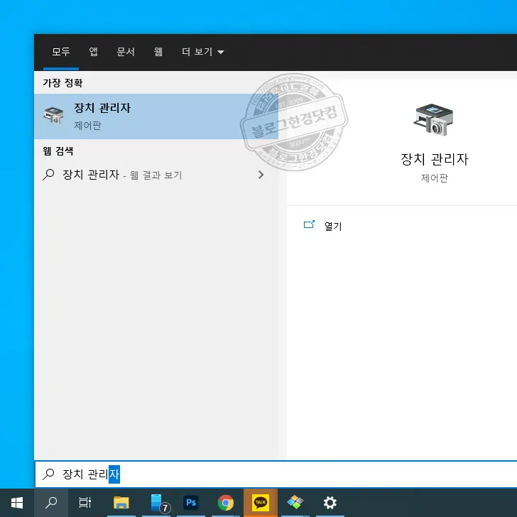Click the 장치 관리자 icon in results list
The image size is (517, 517).
53,115
